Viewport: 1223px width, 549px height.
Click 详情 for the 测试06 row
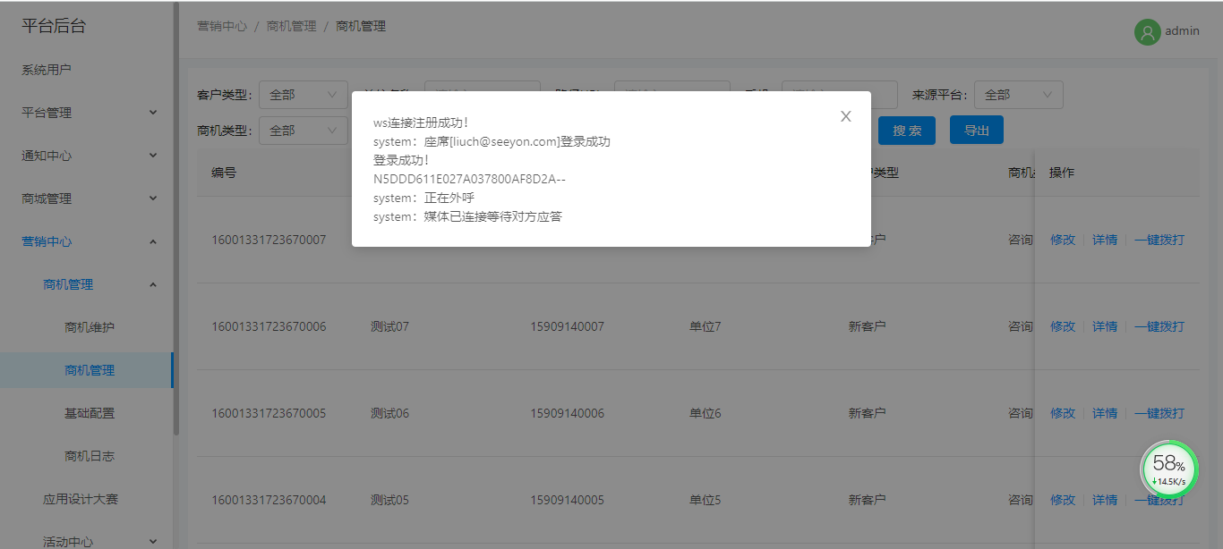click(x=1105, y=413)
